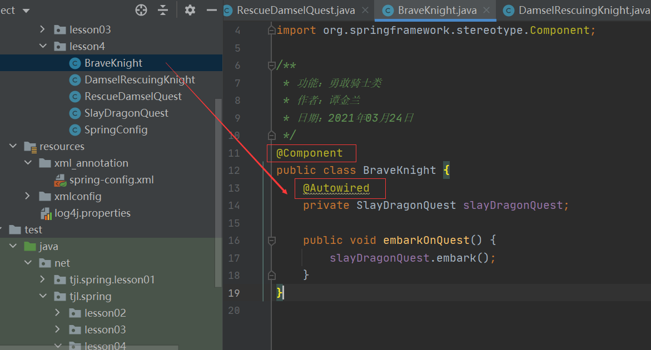Collapse the xml_annotation folder
Image resolution: width=651 pixels, height=350 pixels.
pyautogui.click(x=28, y=163)
